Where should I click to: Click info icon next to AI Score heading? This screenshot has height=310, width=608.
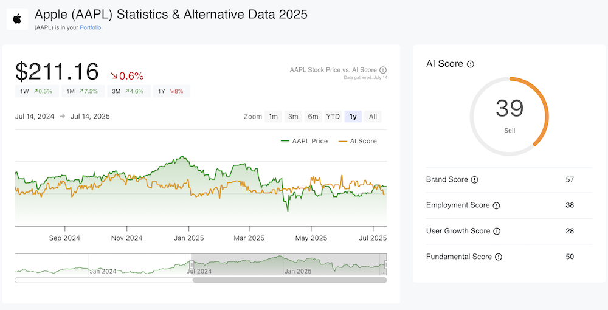click(x=471, y=64)
